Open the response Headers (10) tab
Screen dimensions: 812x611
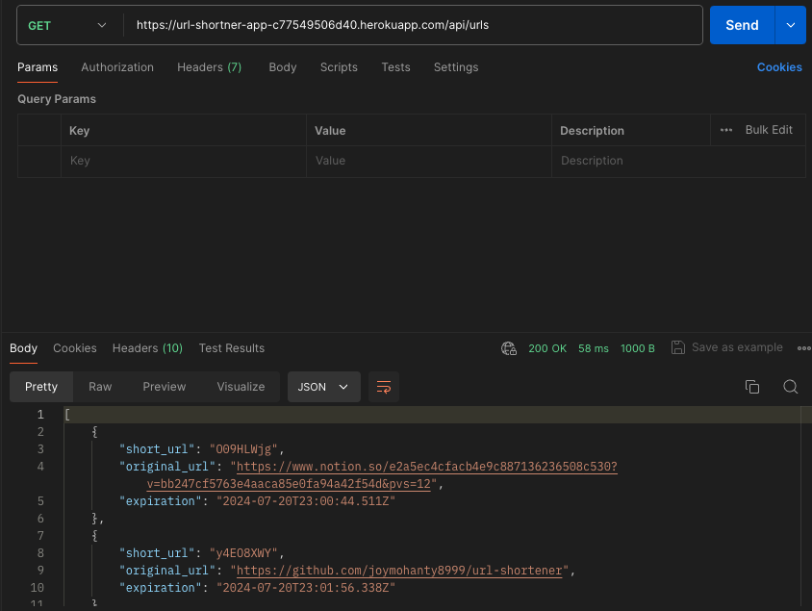coord(147,348)
